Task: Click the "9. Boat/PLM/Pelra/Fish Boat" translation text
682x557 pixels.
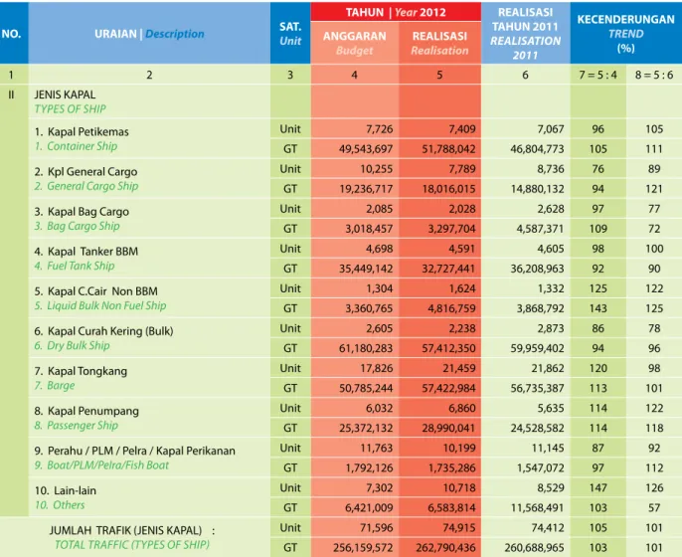Action: pyautogui.click(x=101, y=465)
